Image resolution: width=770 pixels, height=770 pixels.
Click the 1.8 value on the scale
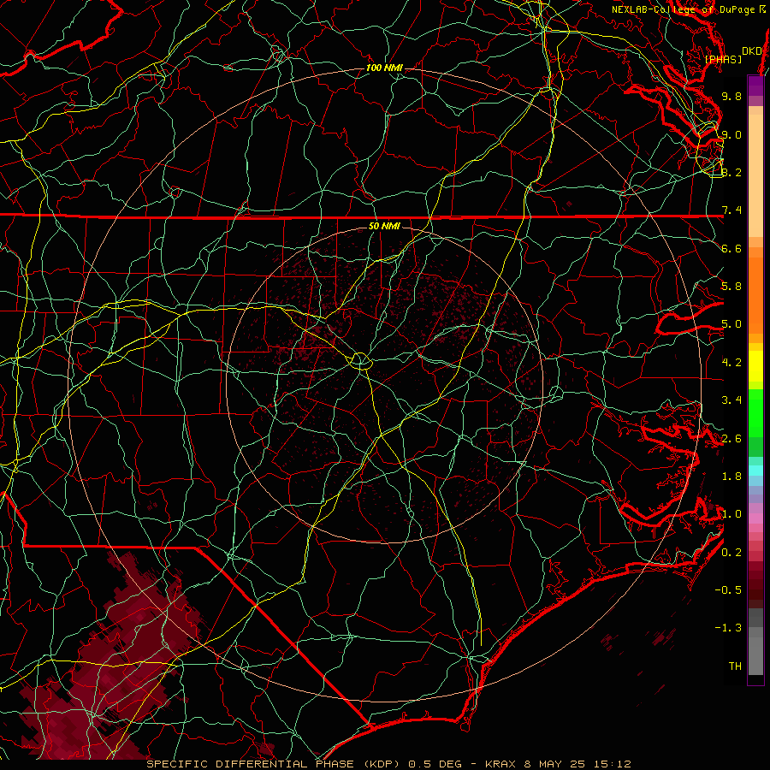pos(731,477)
